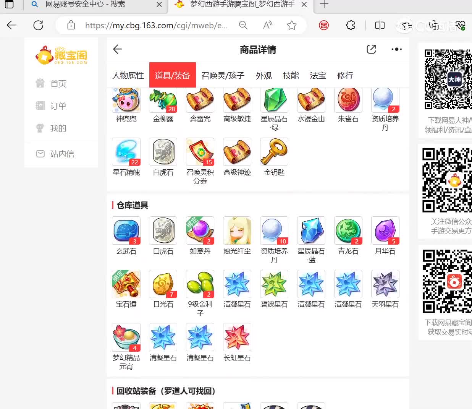The height and width of the screenshot is (409, 472).
Task: Open the share icon in 商品详情 header
Action: click(371, 49)
